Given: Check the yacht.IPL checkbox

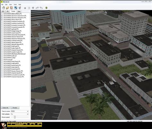Looking at the screenshot, I should tap(2, 65).
